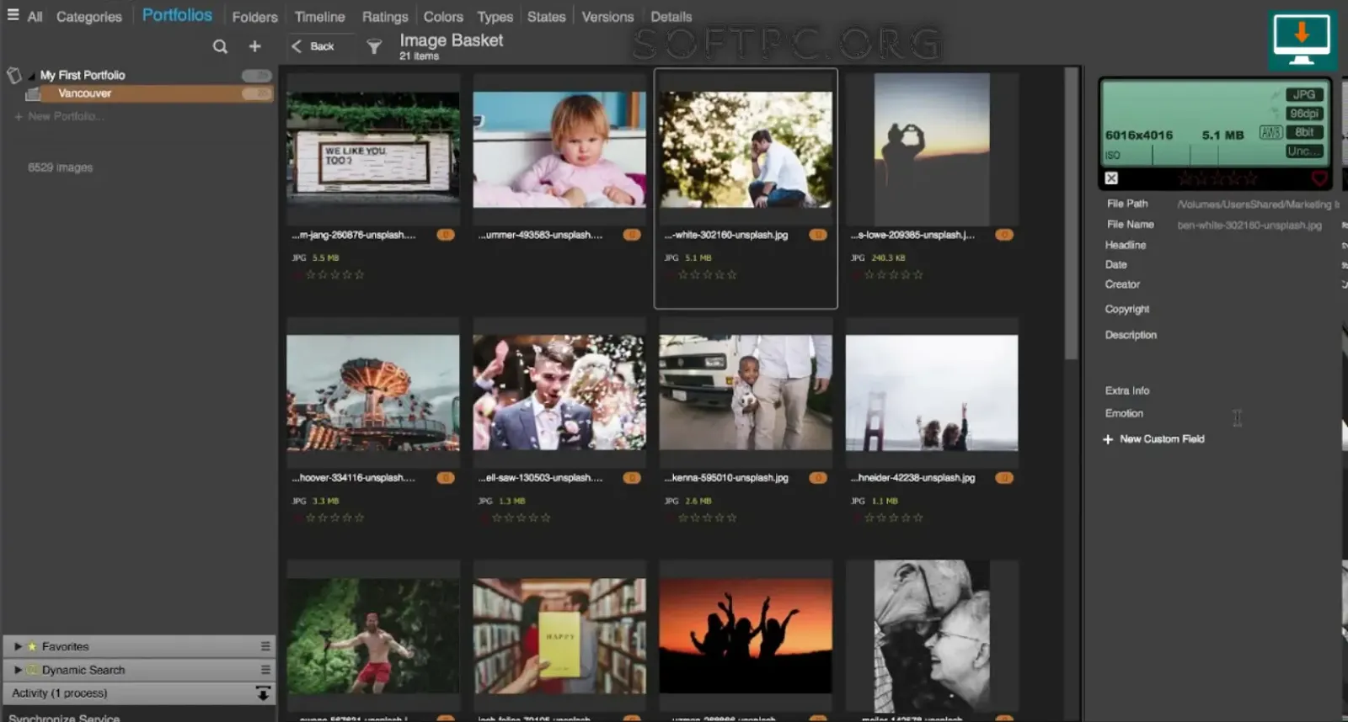Select the carnival ride thumbnail
The width and height of the screenshot is (1348, 722).
tap(373, 393)
